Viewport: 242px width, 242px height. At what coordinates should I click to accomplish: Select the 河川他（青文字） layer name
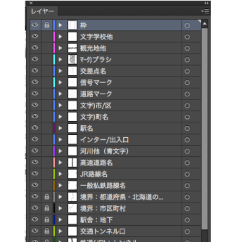104,151
